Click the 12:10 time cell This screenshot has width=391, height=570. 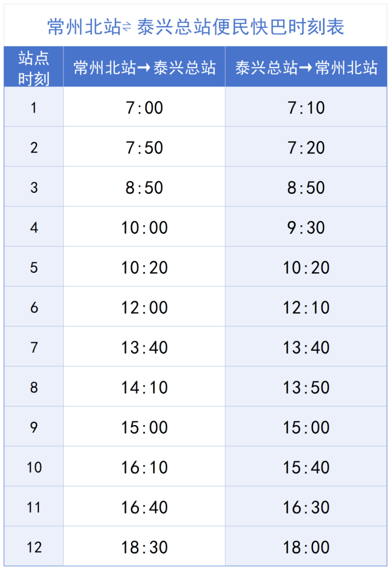click(306, 307)
